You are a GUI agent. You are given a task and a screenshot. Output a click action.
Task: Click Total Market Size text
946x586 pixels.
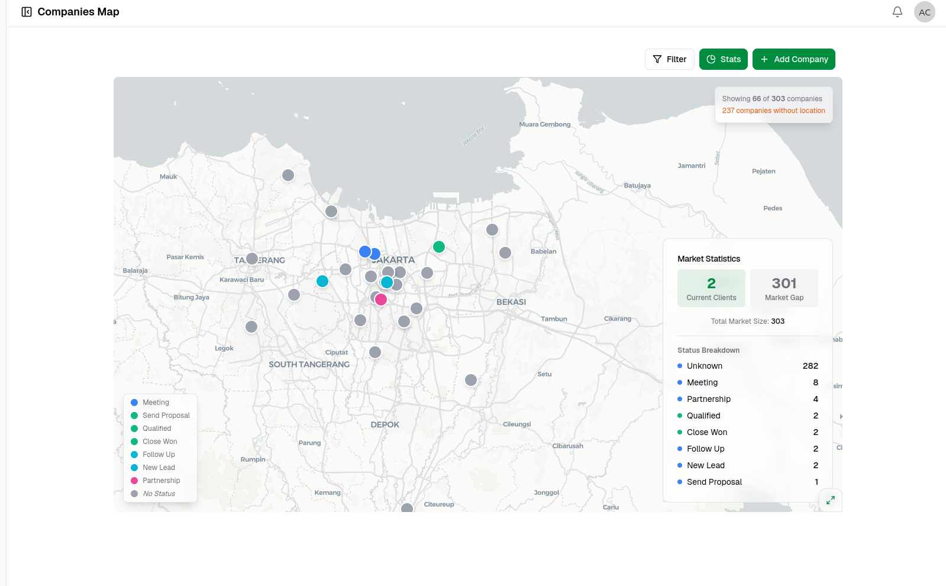[748, 321]
